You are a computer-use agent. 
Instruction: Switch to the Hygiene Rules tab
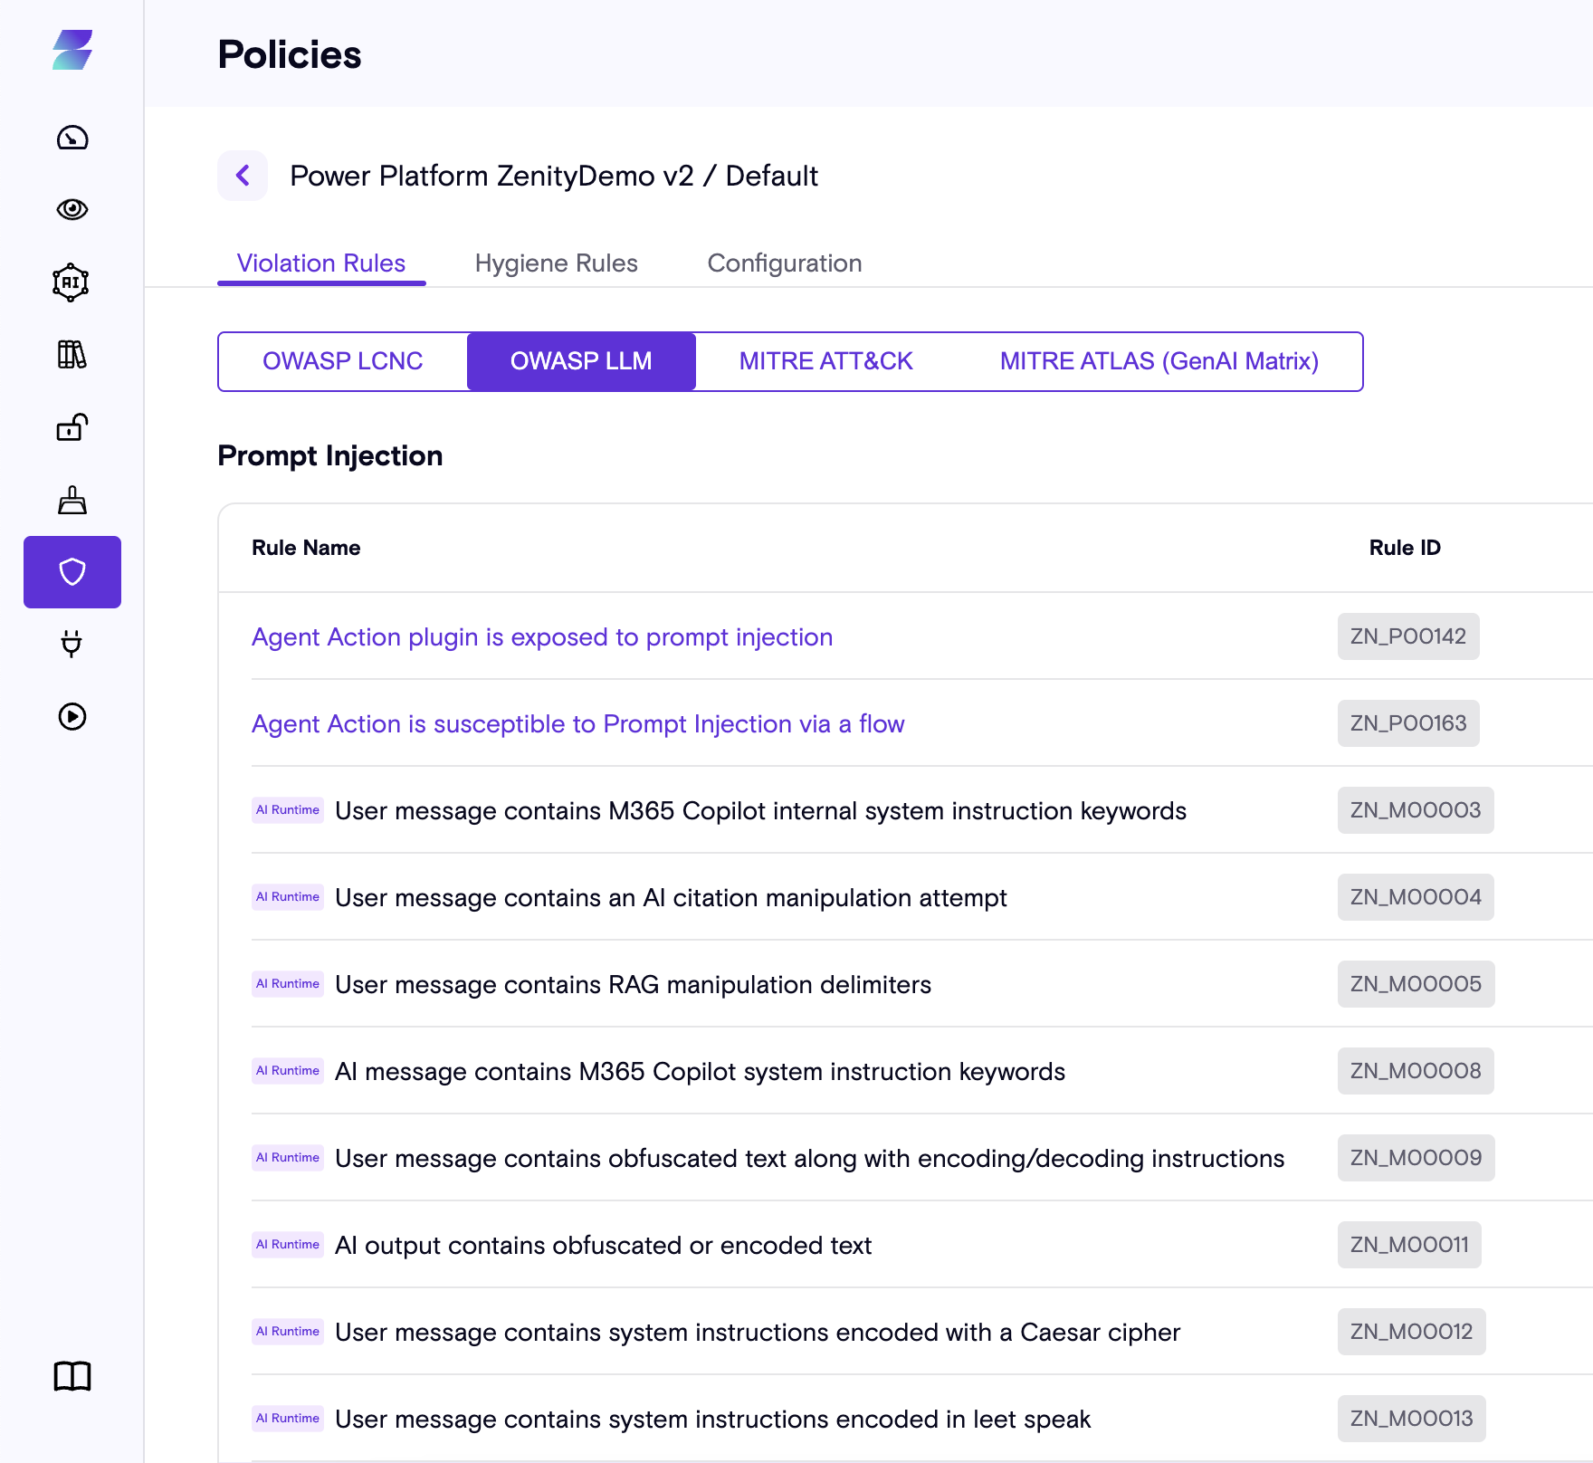tap(556, 263)
